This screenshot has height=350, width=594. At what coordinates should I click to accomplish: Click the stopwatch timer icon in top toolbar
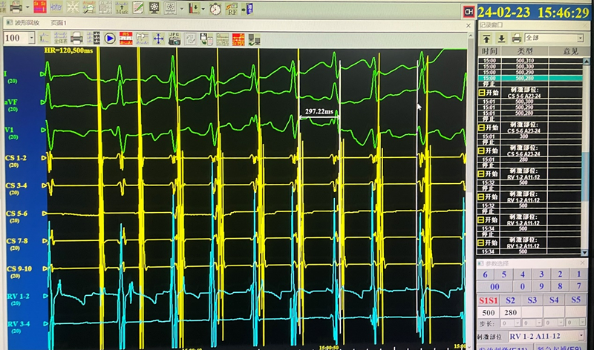pyautogui.click(x=215, y=9)
